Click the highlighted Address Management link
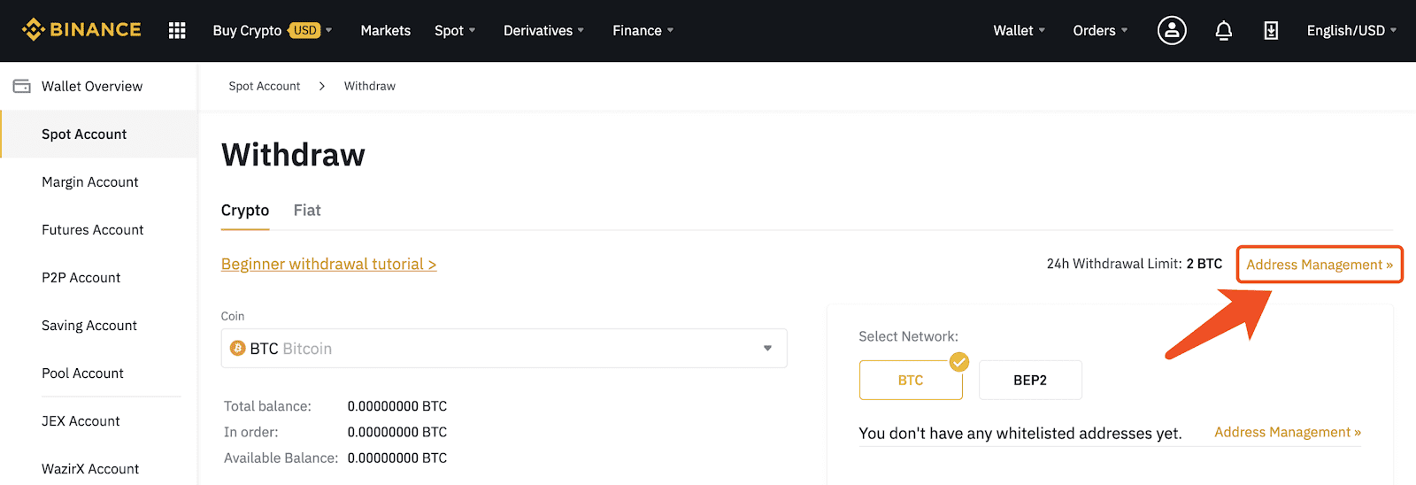1416x485 pixels. (x=1320, y=265)
